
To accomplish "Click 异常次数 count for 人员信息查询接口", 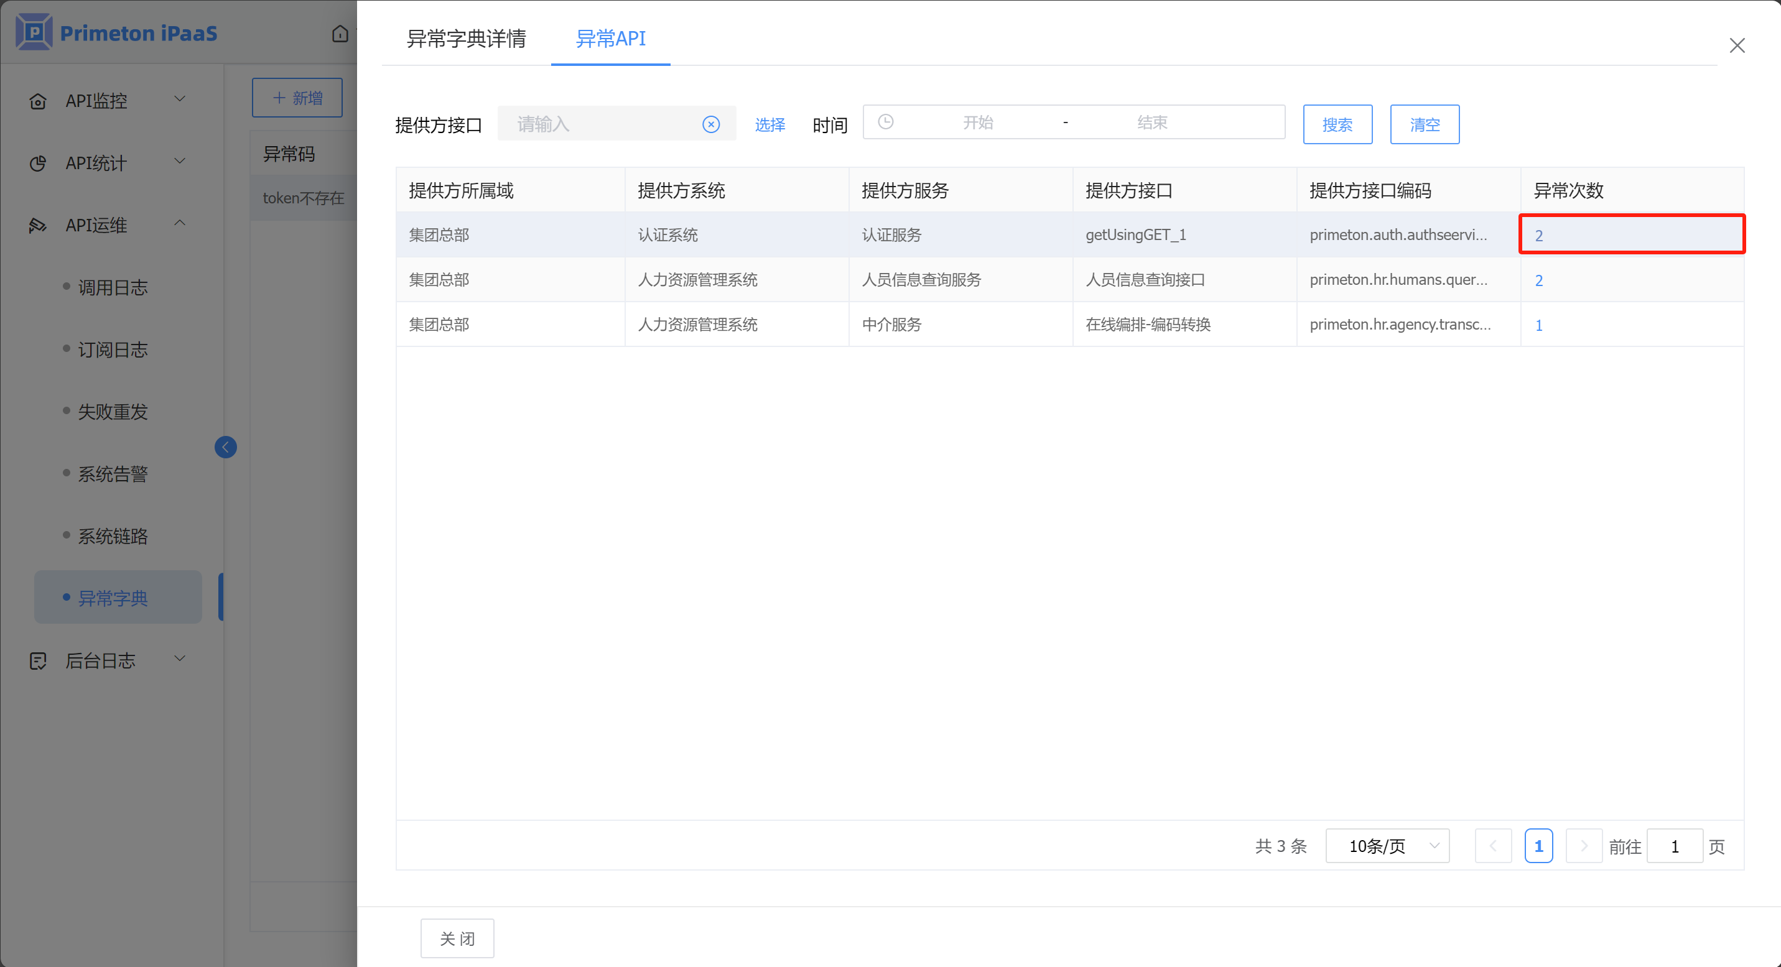I will [x=1538, y=280].
